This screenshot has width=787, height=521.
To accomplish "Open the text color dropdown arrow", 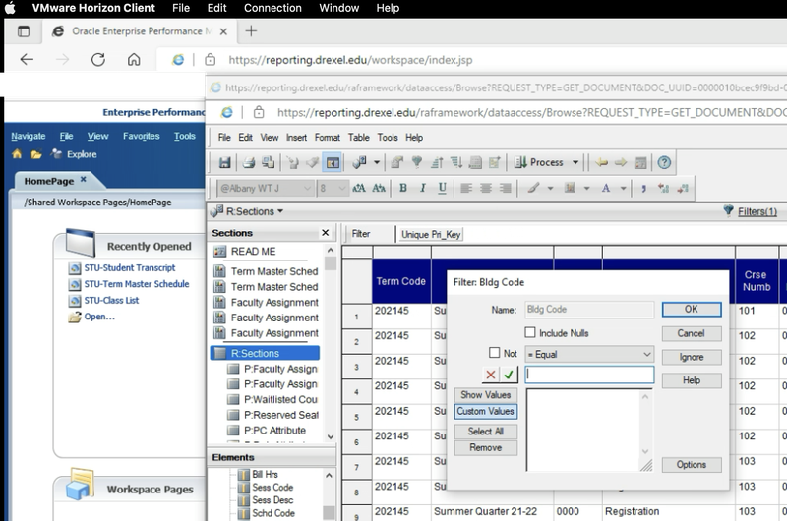I will [x=623, y=188].
